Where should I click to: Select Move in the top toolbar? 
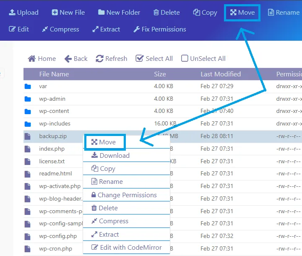242,13
